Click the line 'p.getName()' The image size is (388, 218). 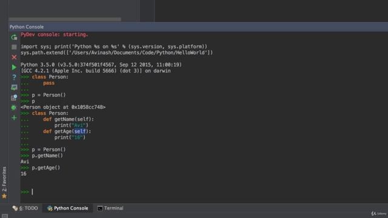click(47, 156)
